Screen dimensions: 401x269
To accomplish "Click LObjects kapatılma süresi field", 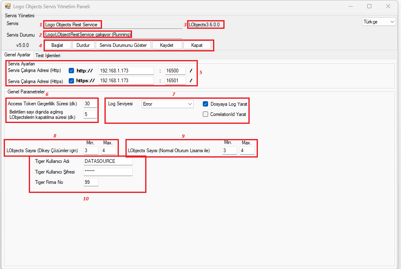I will pyautogui.click(x=90, y=114).
